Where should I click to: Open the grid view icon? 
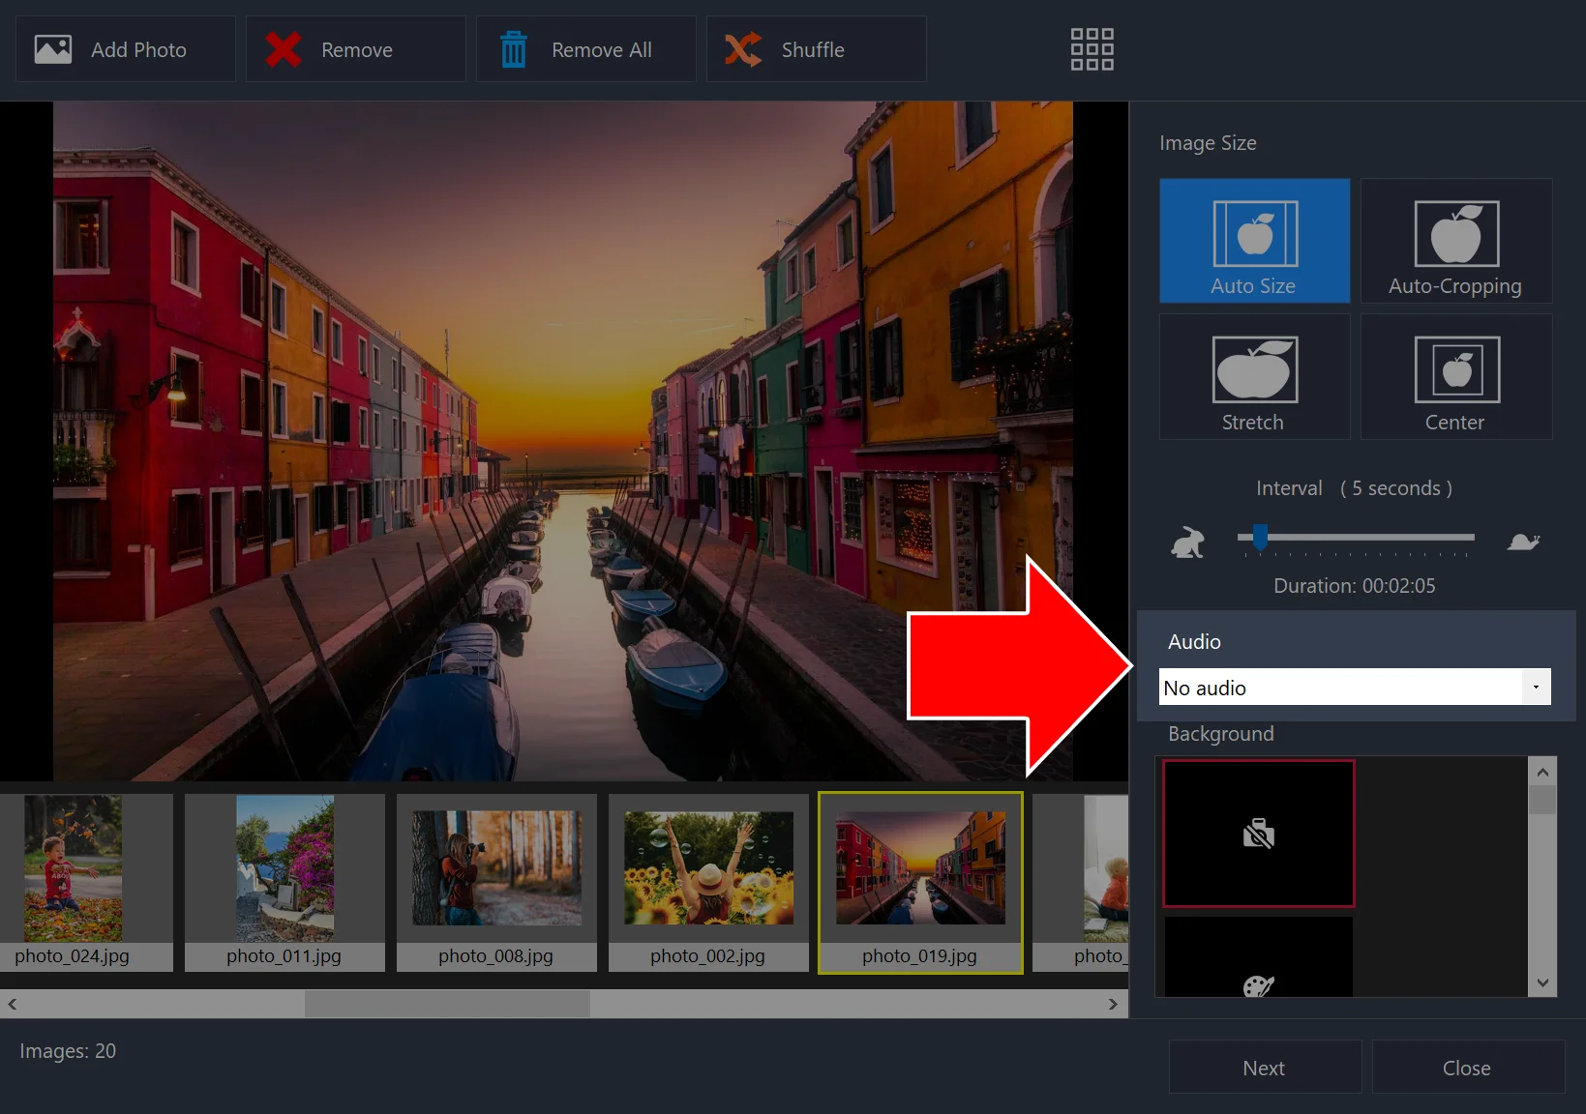point(1092,49)
